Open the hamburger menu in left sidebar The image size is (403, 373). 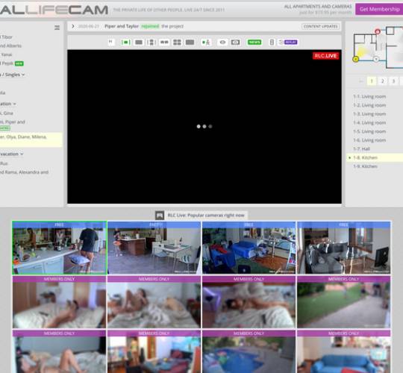point(57,28)
